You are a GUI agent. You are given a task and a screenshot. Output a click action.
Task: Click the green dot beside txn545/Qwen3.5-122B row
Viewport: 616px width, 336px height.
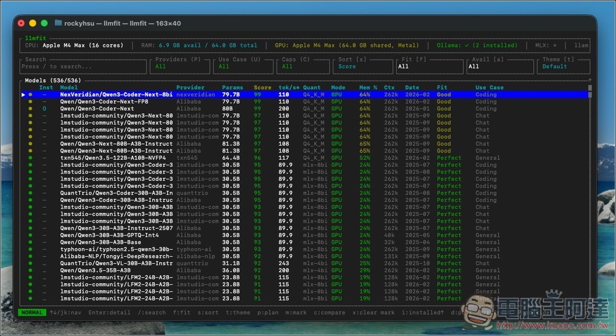click(x=30, y=158)
